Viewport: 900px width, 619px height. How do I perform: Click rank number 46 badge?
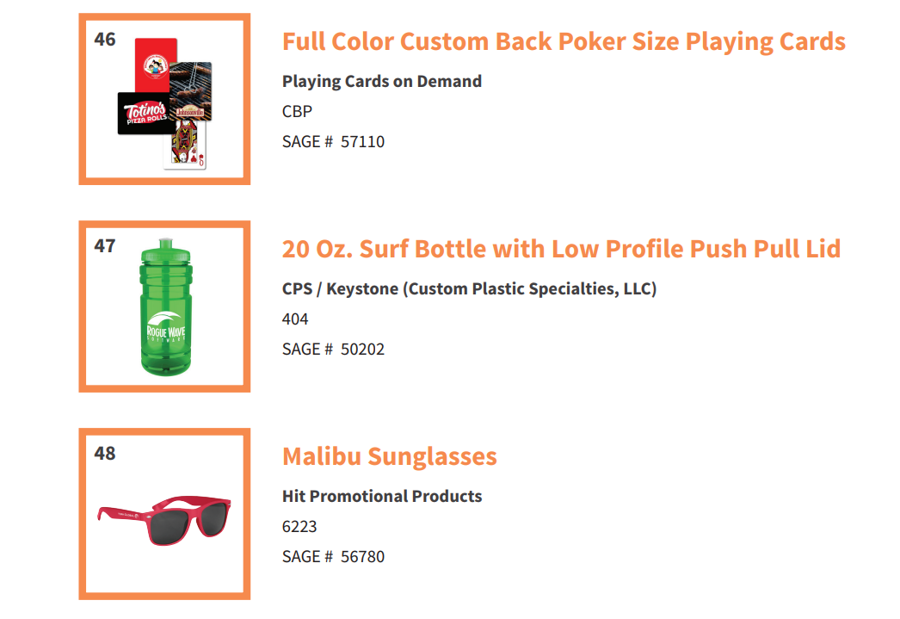pos(104,40)
